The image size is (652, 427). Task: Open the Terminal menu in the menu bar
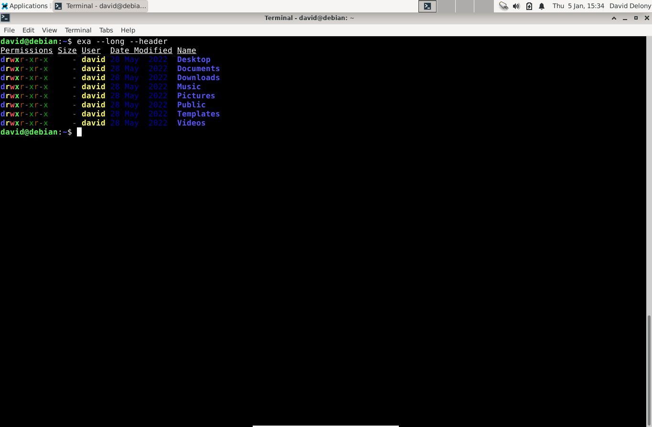tap(78, 30)
